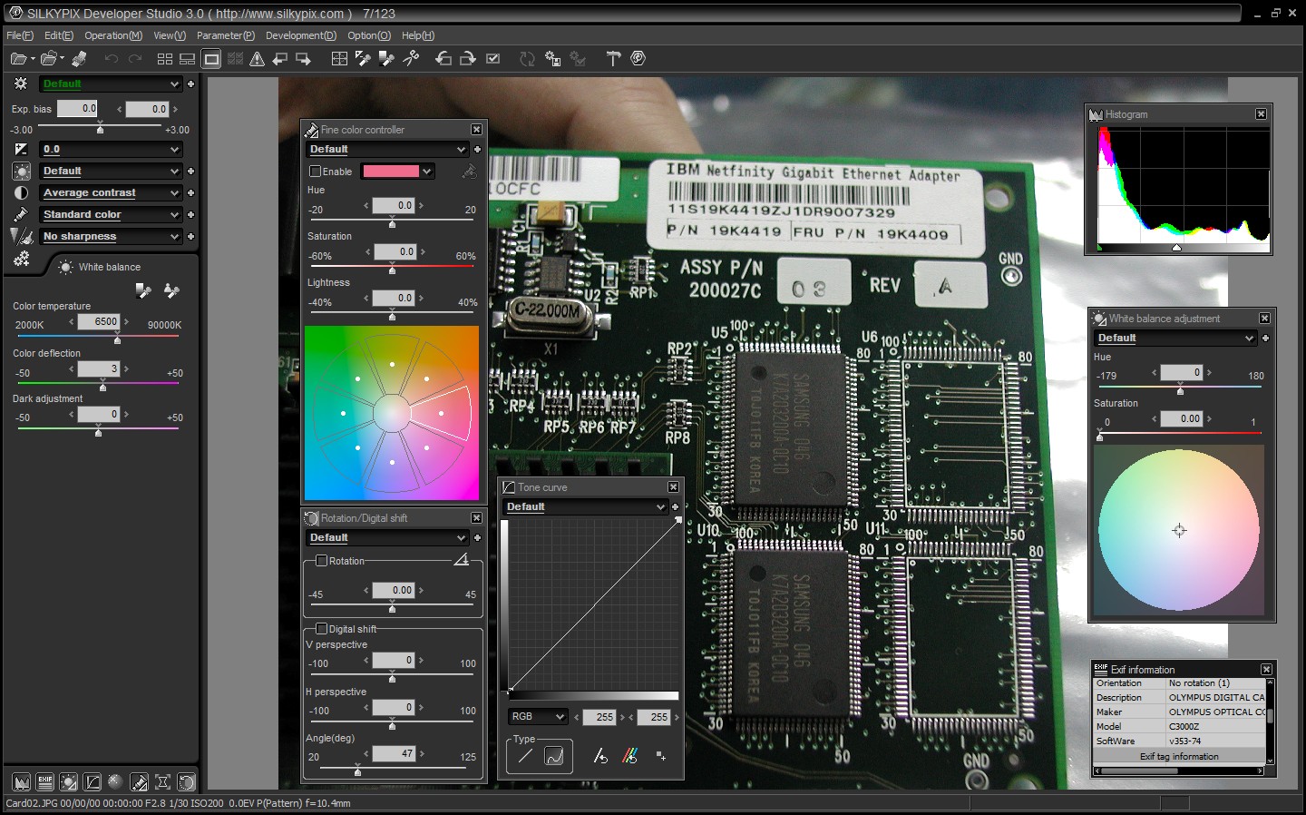Click the Angle(deg) value field 47
Image resolution: width=1306 pixels, height=815 pixels.
pyautogui.click(x=393, y=753)
